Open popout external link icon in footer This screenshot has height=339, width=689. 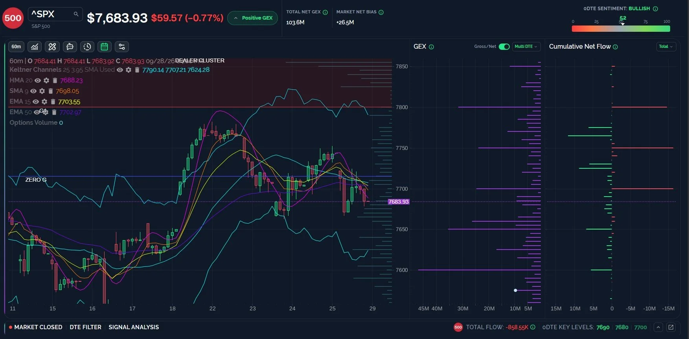click(x=671, y=327)
